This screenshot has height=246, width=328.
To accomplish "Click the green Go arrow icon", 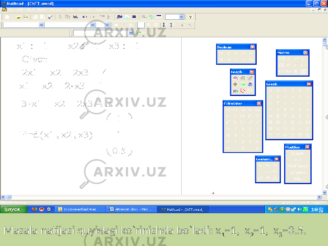I will (x=139, y=33).
